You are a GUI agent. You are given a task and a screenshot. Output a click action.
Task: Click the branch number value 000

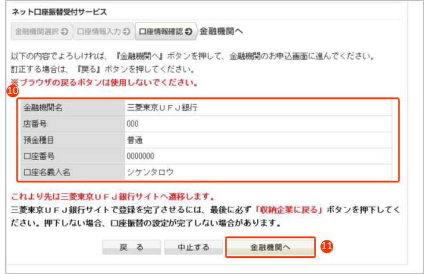tap(132, 123)
